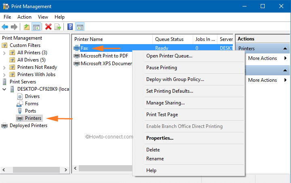Open the File menu

coord(7,17)
